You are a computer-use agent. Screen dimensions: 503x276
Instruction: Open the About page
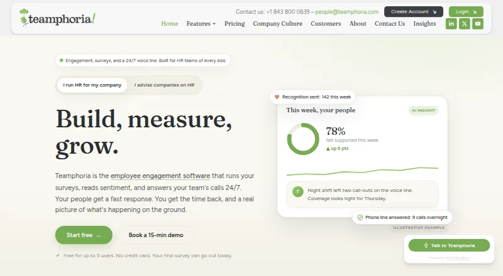pos(358,24)
